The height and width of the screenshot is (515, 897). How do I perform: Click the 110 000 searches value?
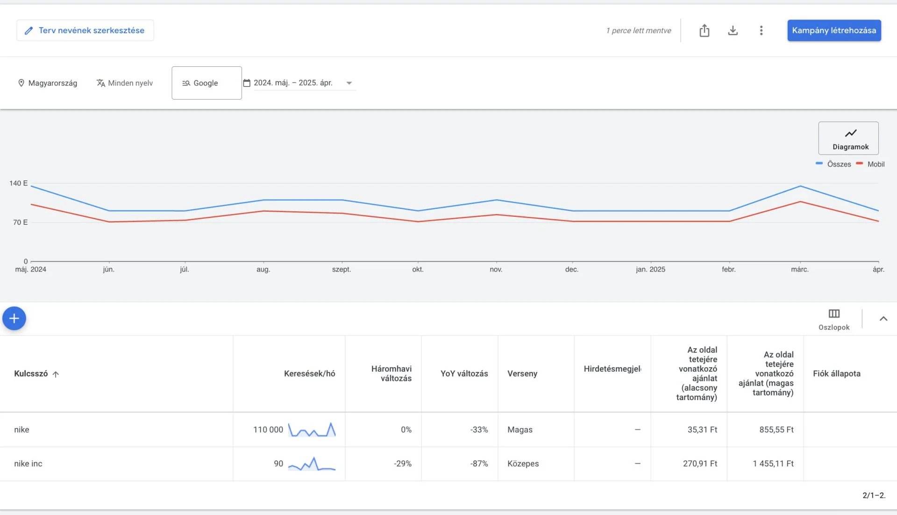tap(268, 429)
